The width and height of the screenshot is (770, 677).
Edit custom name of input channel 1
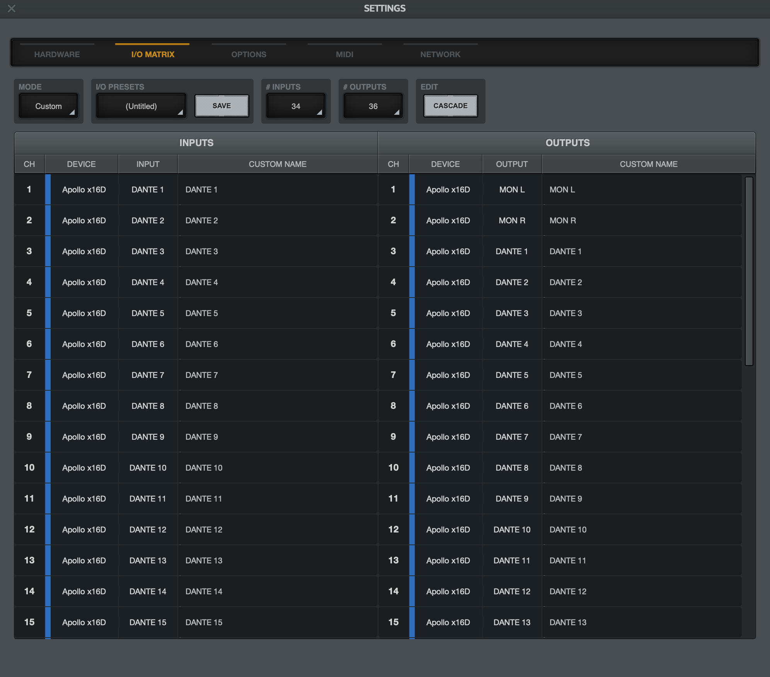point(277,190)
